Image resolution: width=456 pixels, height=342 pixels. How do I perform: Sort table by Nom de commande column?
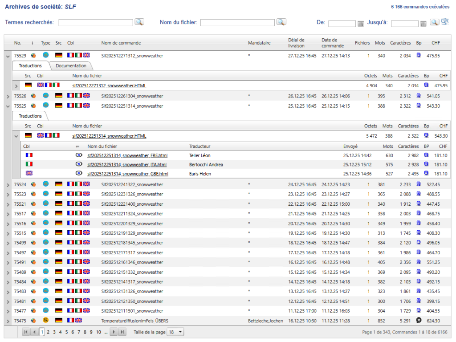[x=121, y=43]
